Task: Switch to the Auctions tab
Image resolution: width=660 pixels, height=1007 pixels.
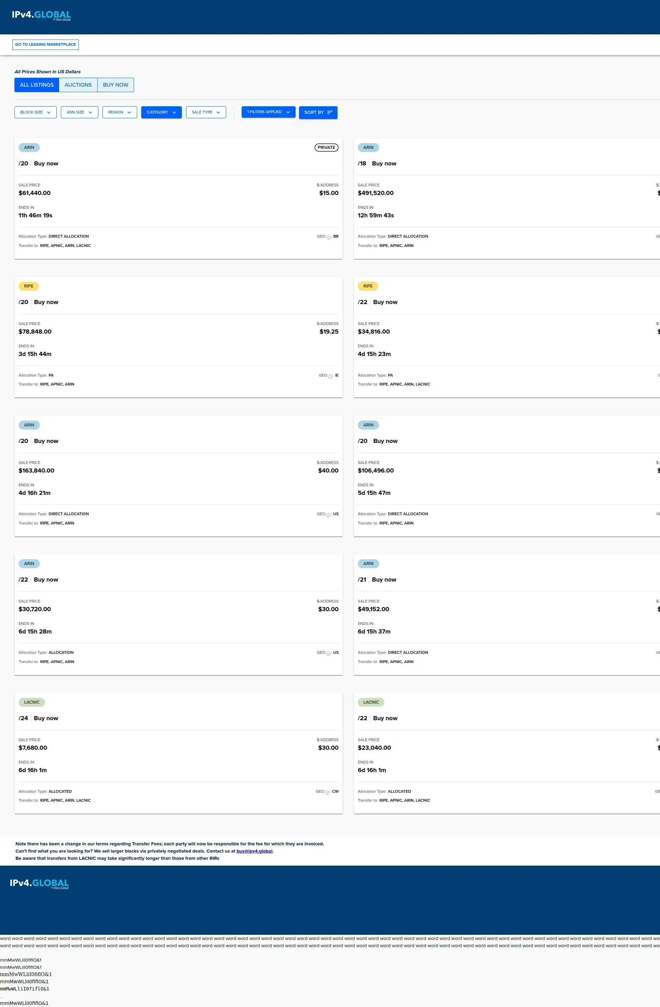Action: pos(78,85)
